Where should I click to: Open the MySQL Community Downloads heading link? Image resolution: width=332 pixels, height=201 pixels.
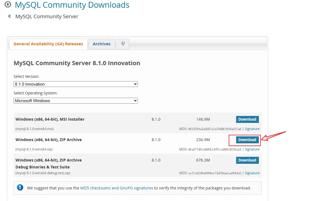pos(72,5)
